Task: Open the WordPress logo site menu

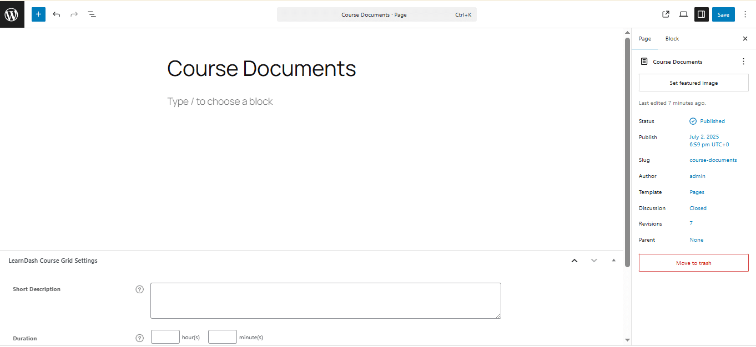Action: [x=12, y=14]
